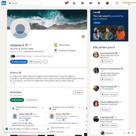Expand Susan Chen post with más

click(x=68, y=128)
